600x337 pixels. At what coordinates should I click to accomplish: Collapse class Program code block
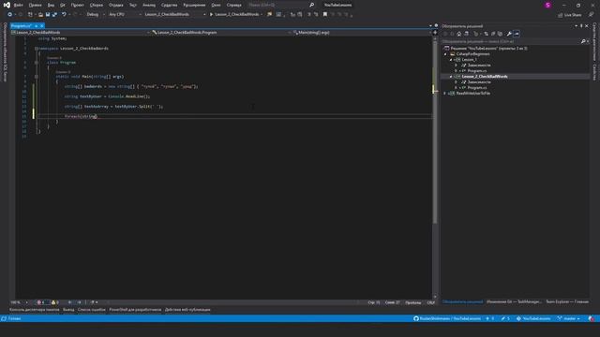(37, 63)
